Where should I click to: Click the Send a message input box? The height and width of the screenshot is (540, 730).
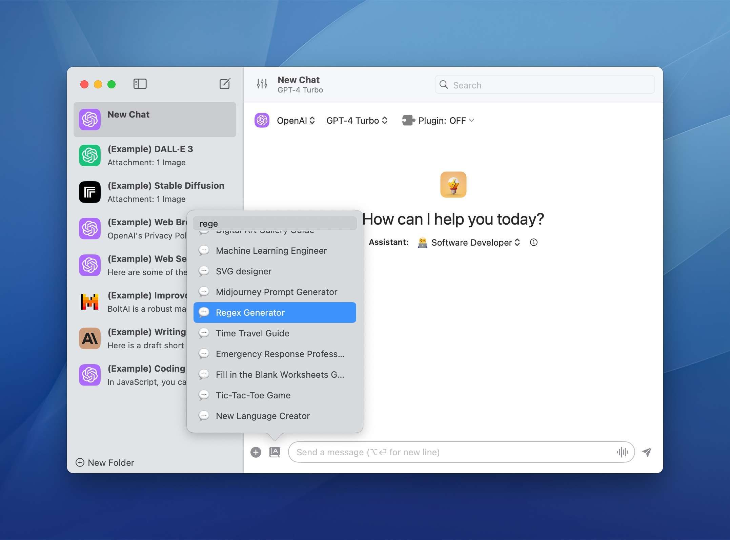pos(441,452)
